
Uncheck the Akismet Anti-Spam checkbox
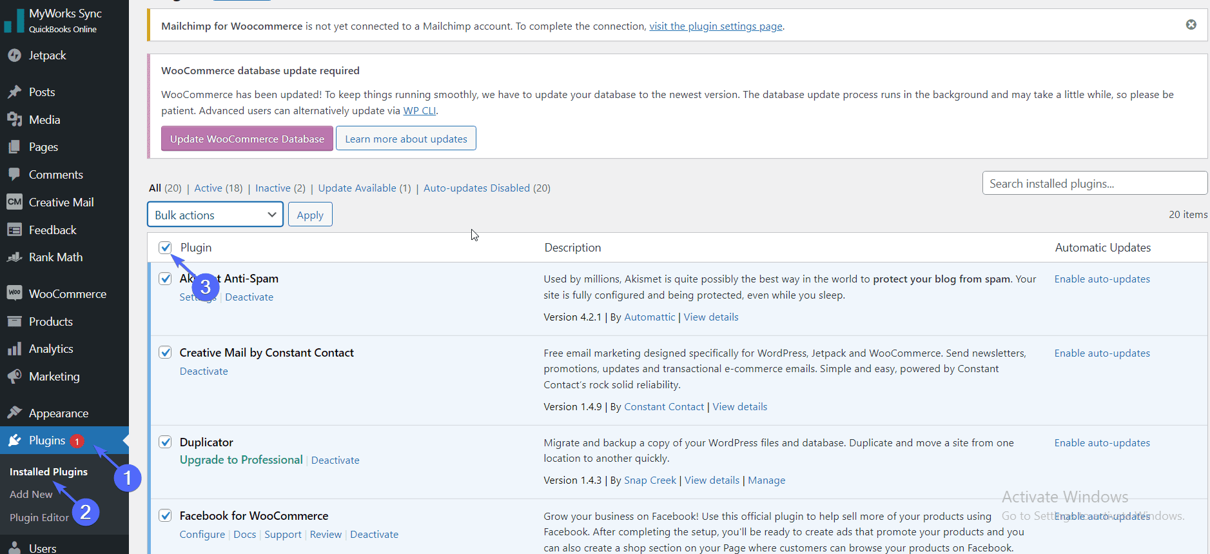coord(166,278)
